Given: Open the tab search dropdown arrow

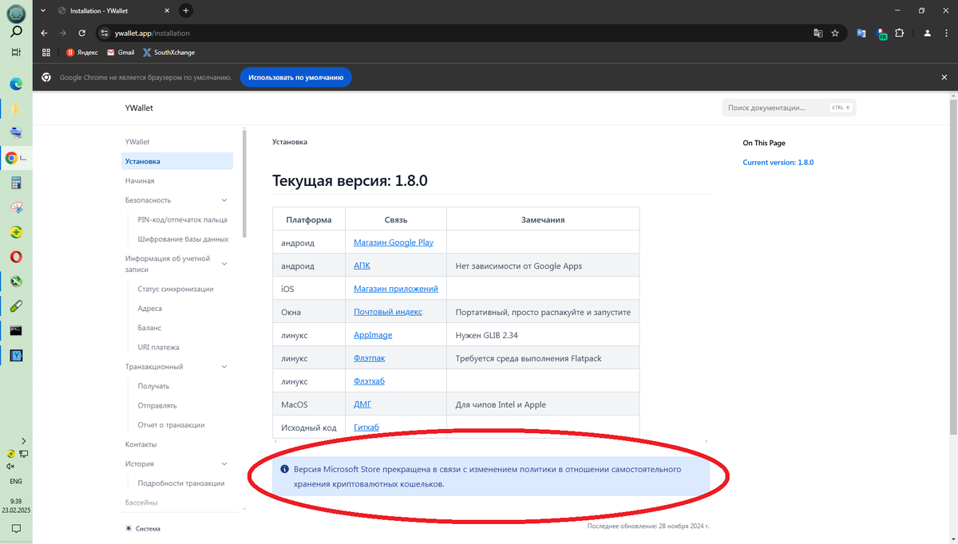Looking at the screenshot, I should [42, 11].
